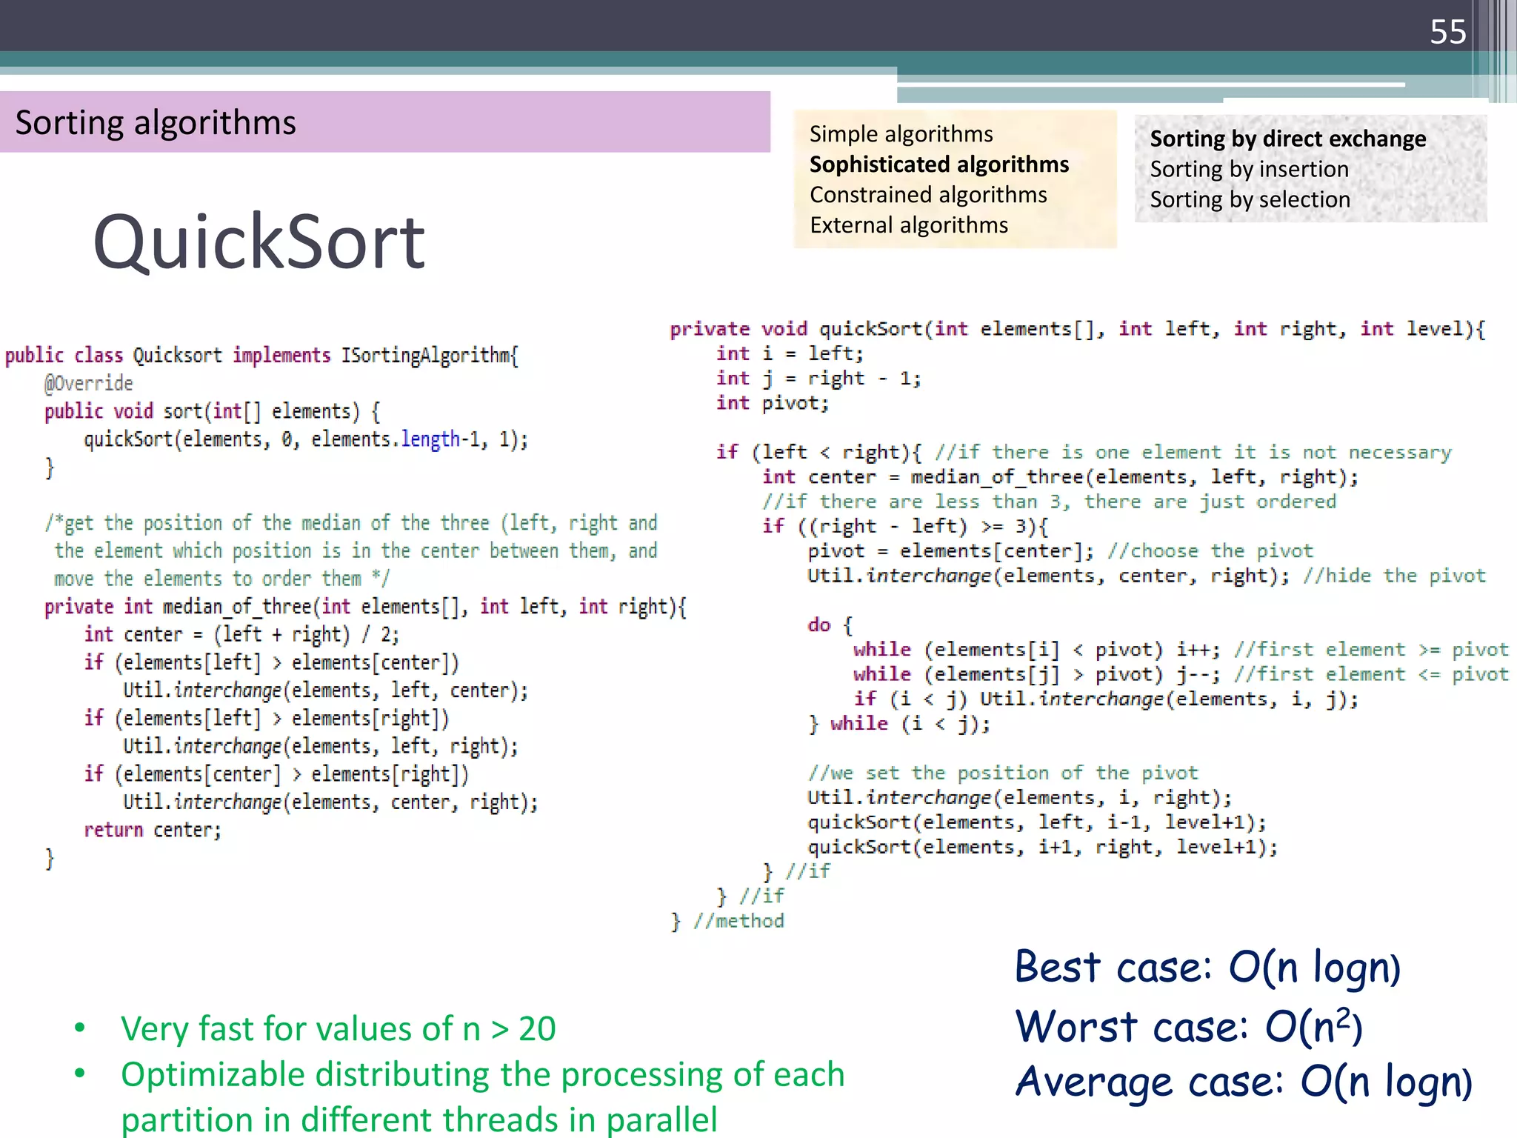The width and height of the screenshot is (1517, 1138).
Task: Click the Average case complexity line
Action: [1243, 1082]
